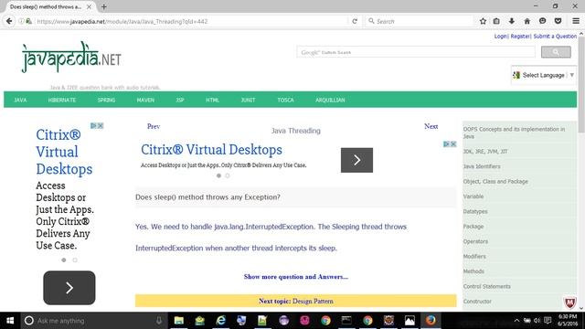The image size is (585, 329).
Task: Click the center ad's arrow button
Action: (356, 160)
